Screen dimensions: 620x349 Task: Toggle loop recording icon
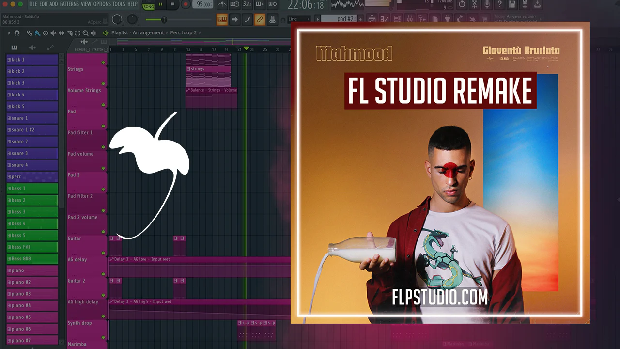tap(272, 5)
